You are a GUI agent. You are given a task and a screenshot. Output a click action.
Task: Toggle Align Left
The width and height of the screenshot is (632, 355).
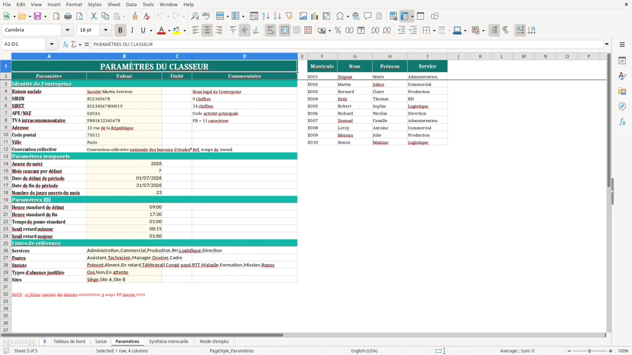coord(195,31)
